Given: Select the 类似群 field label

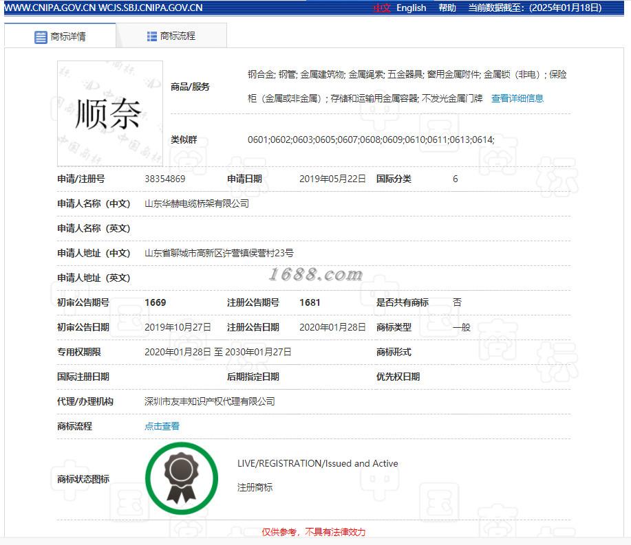Looking at the screenshot, I should point(184,140).
